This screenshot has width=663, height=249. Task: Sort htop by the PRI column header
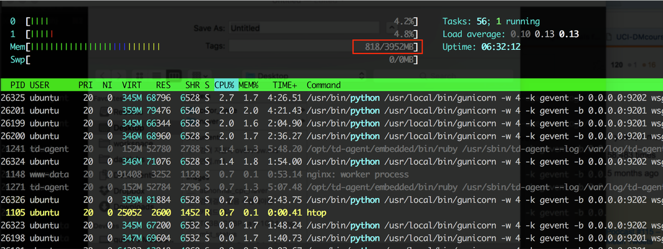click(x=85, y=85)
